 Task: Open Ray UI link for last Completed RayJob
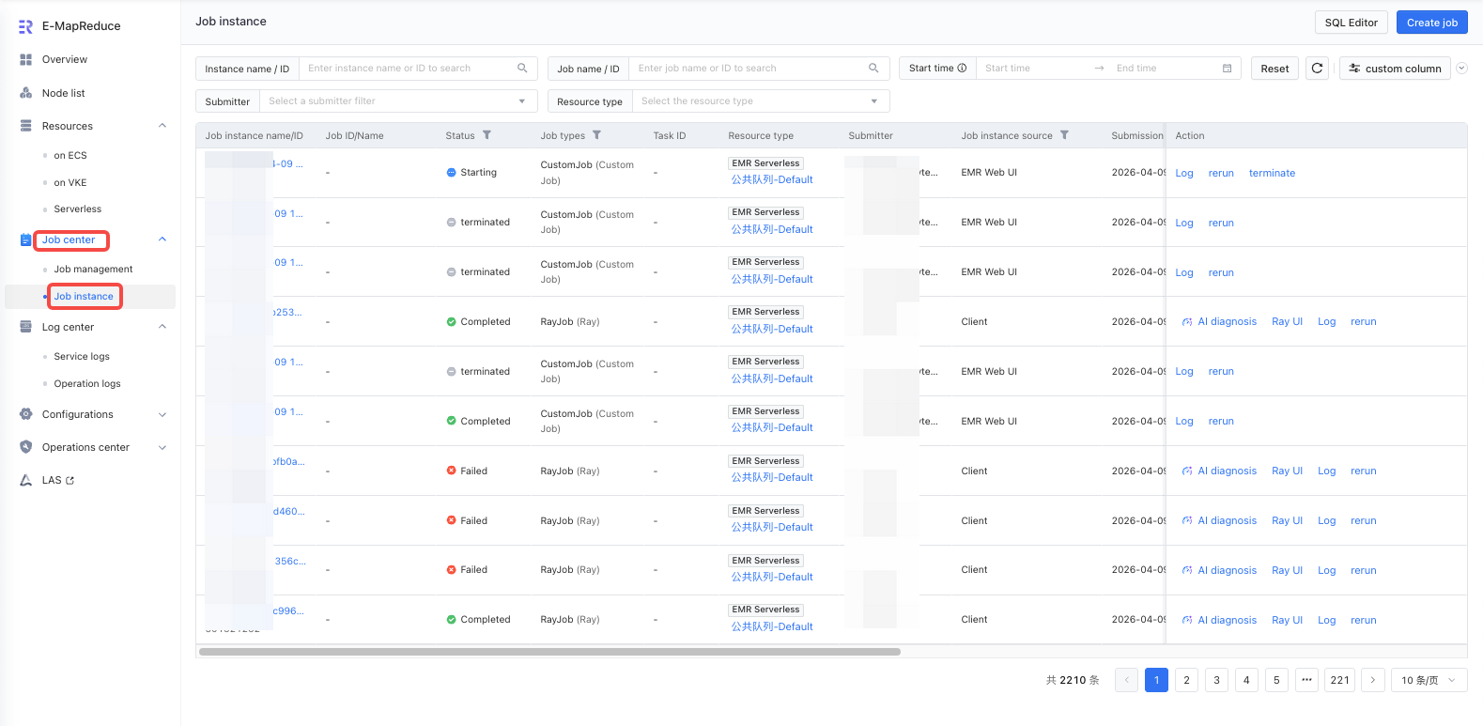point(1287,620)
